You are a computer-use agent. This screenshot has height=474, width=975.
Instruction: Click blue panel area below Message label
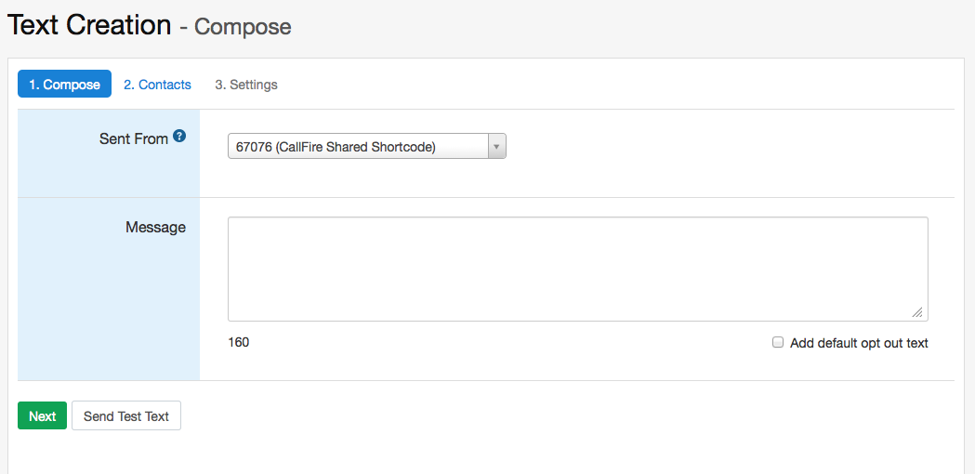109,307
